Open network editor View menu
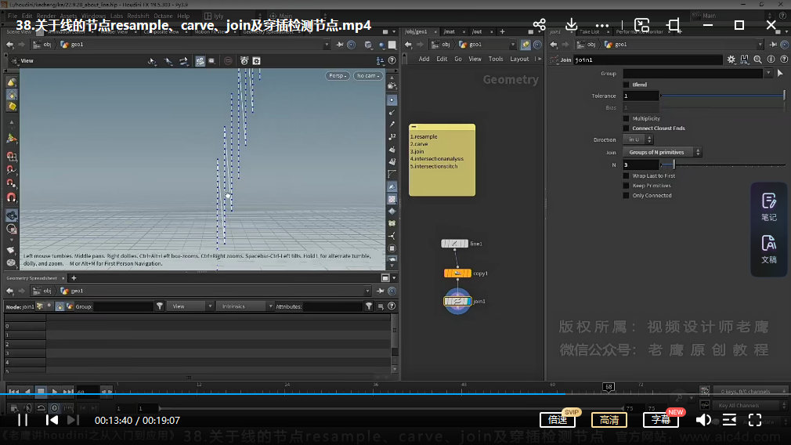The width and height of the screenshot is (791, 445). [x=475, y=59]
